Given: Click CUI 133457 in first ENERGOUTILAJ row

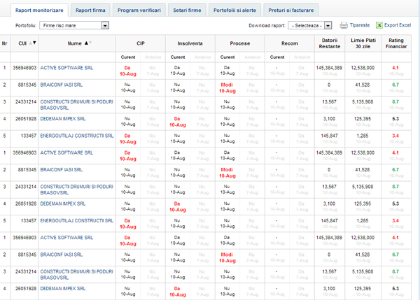Looking at the screenshot, I should pyautogui.click(x=29, y=136).
